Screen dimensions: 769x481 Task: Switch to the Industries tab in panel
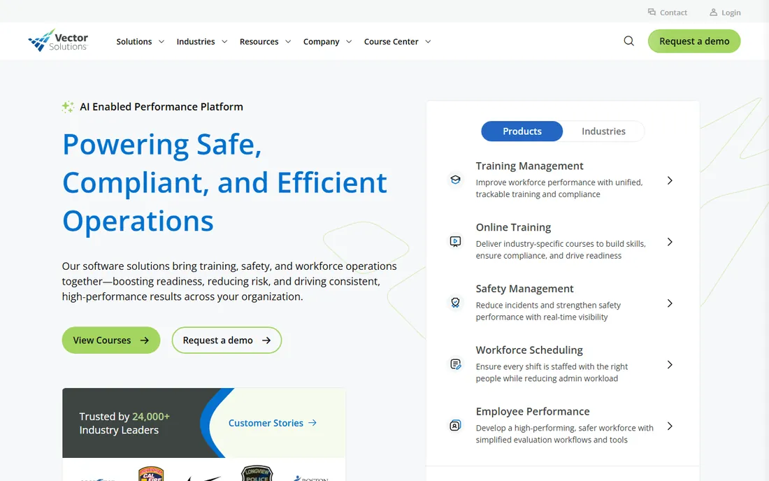pos(603,131)
